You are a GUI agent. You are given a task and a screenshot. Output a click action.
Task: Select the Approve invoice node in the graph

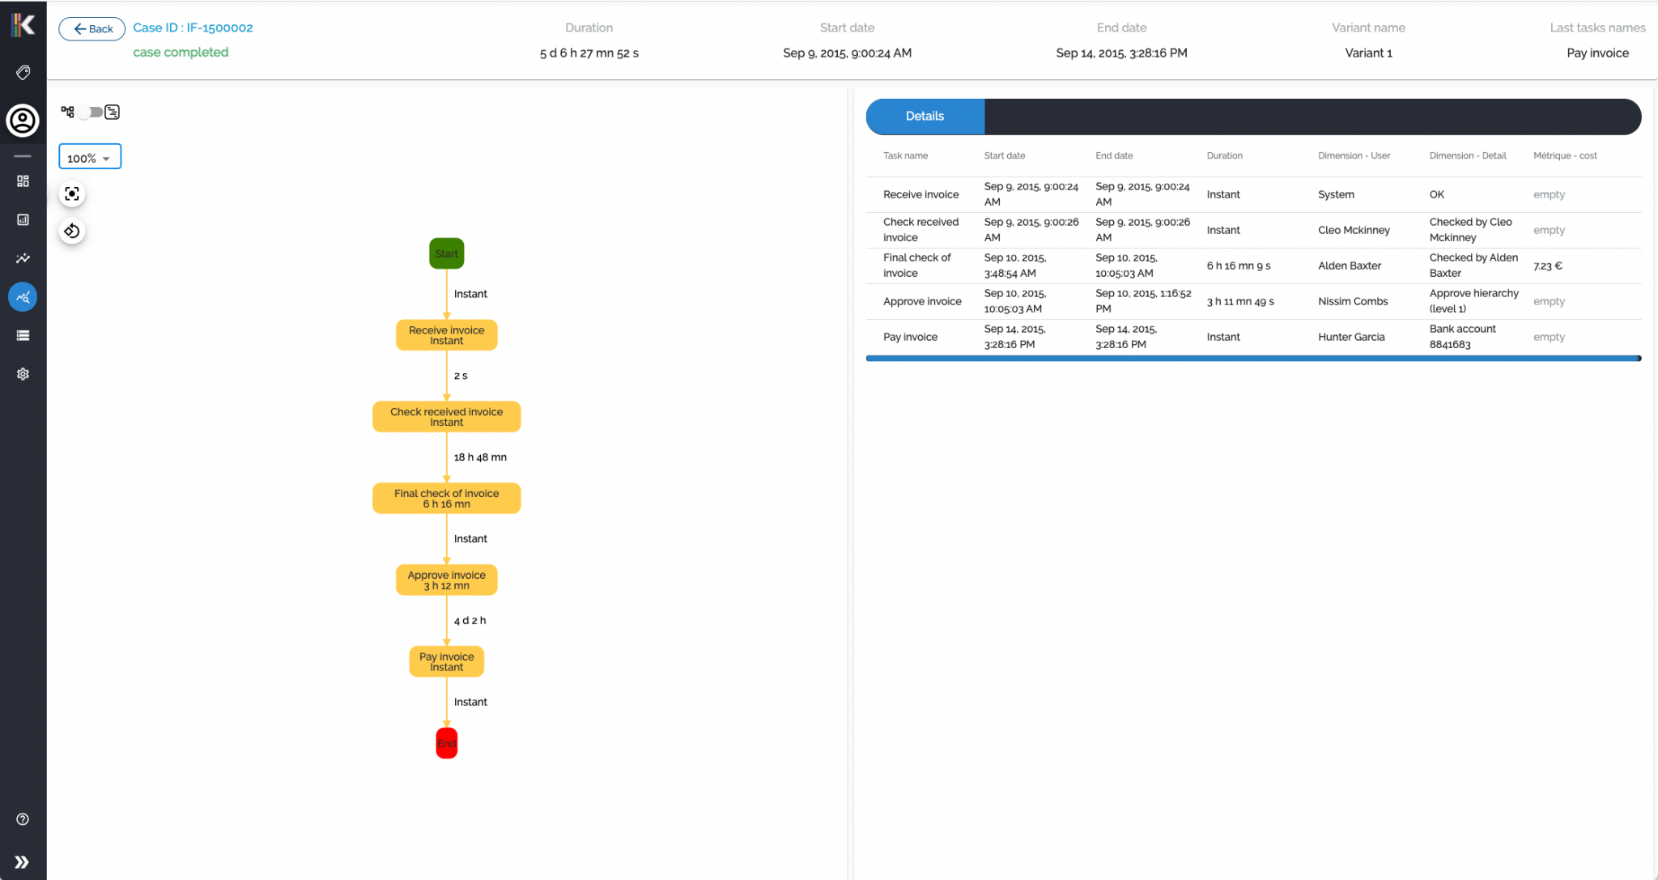446,580
